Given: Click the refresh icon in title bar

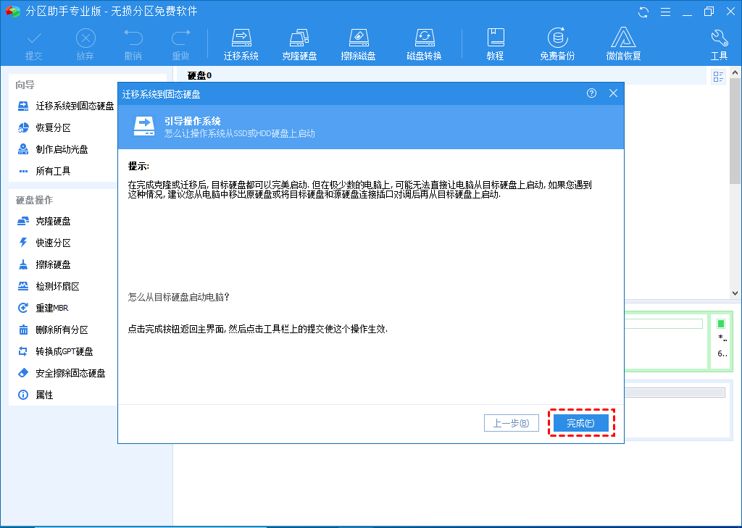Looking at the screenshot, I should (643, 12).
